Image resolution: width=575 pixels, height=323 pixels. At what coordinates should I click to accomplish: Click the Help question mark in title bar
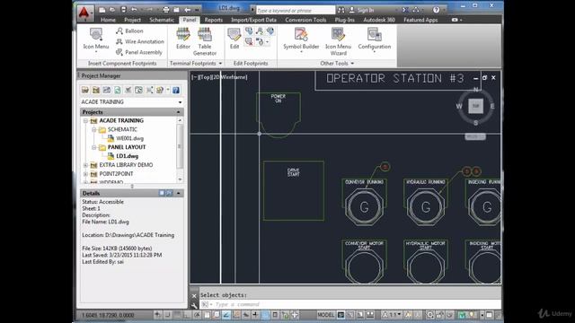tap(436, 10)
